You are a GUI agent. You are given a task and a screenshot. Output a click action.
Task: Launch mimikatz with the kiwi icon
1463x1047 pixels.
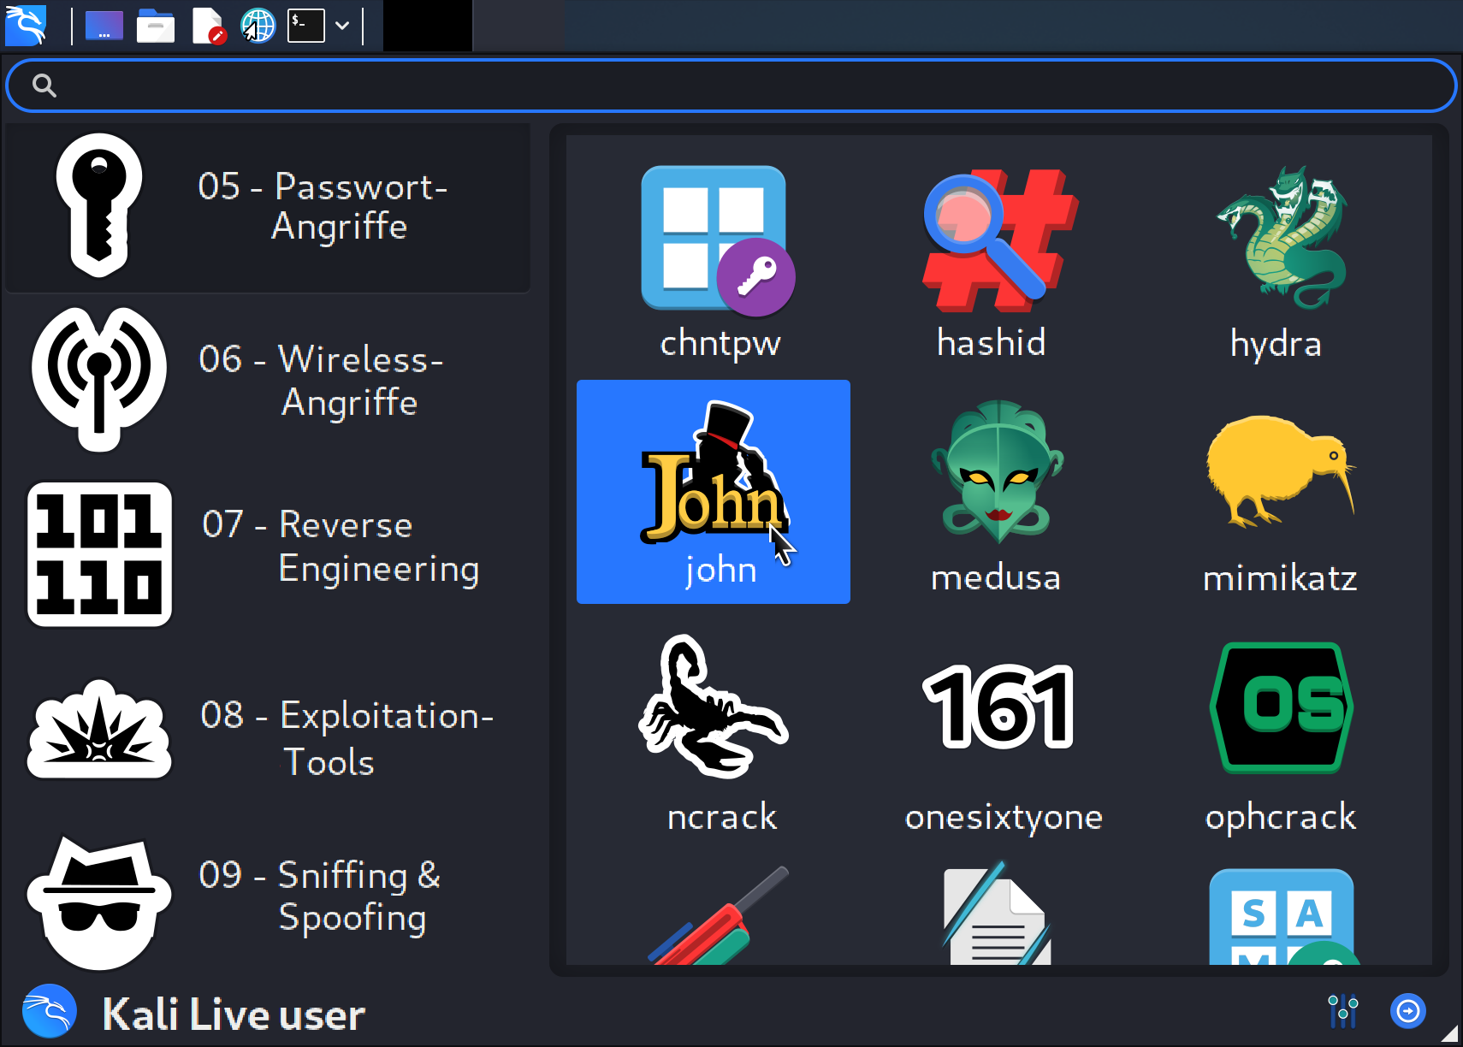coord(1278,494)
